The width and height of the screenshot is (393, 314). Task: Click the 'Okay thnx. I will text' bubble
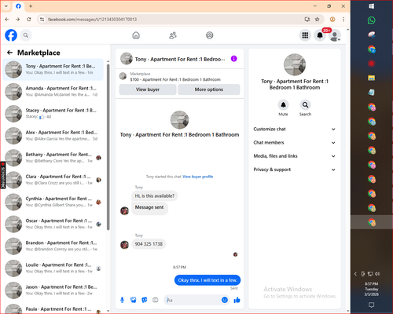[208, 280]
